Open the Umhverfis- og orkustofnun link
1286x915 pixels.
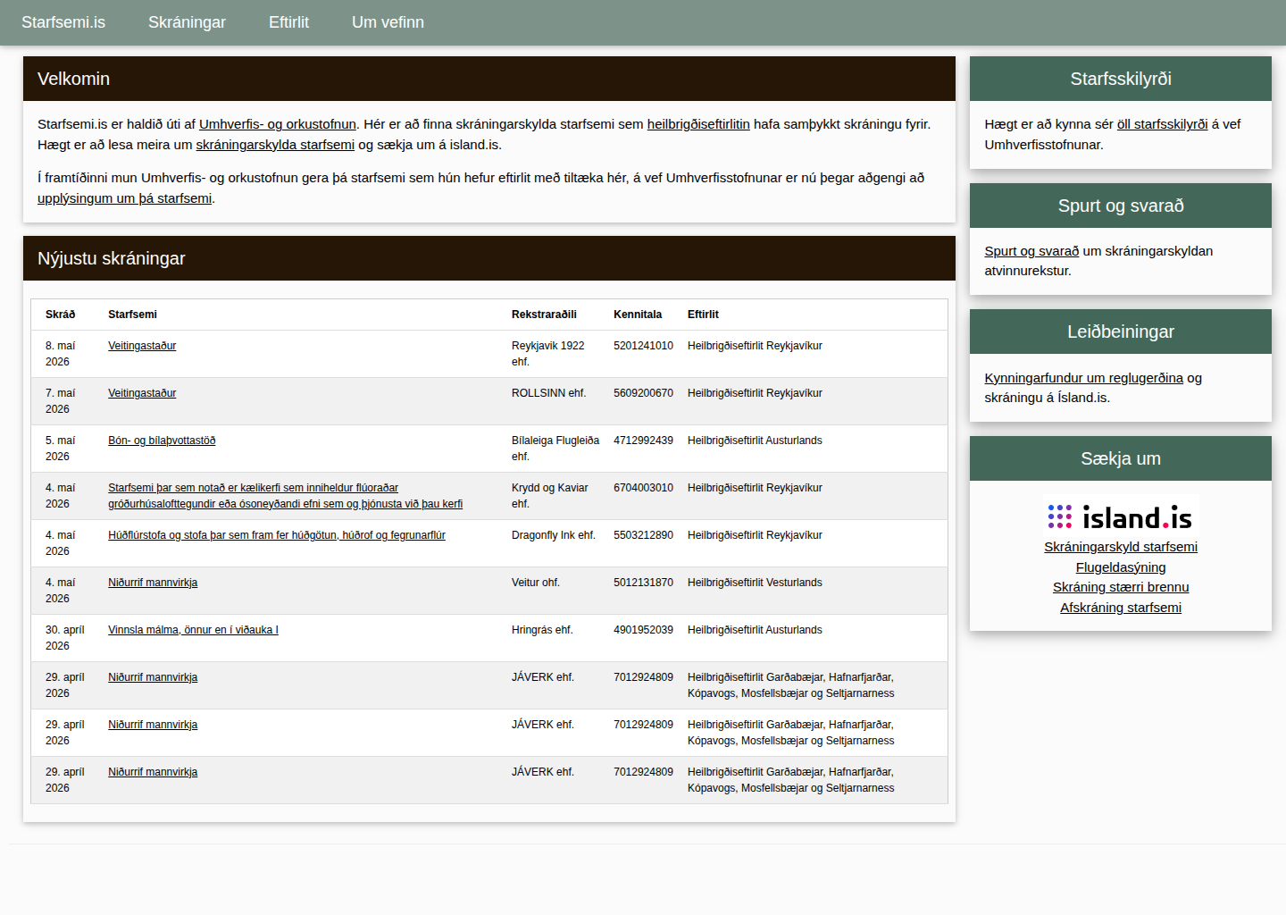(278, 124)
